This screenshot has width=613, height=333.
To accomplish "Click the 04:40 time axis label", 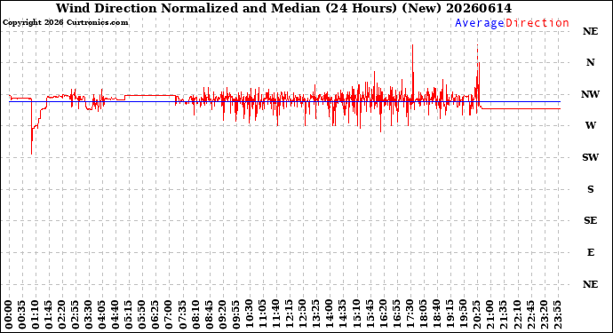I will click(115, 314).
